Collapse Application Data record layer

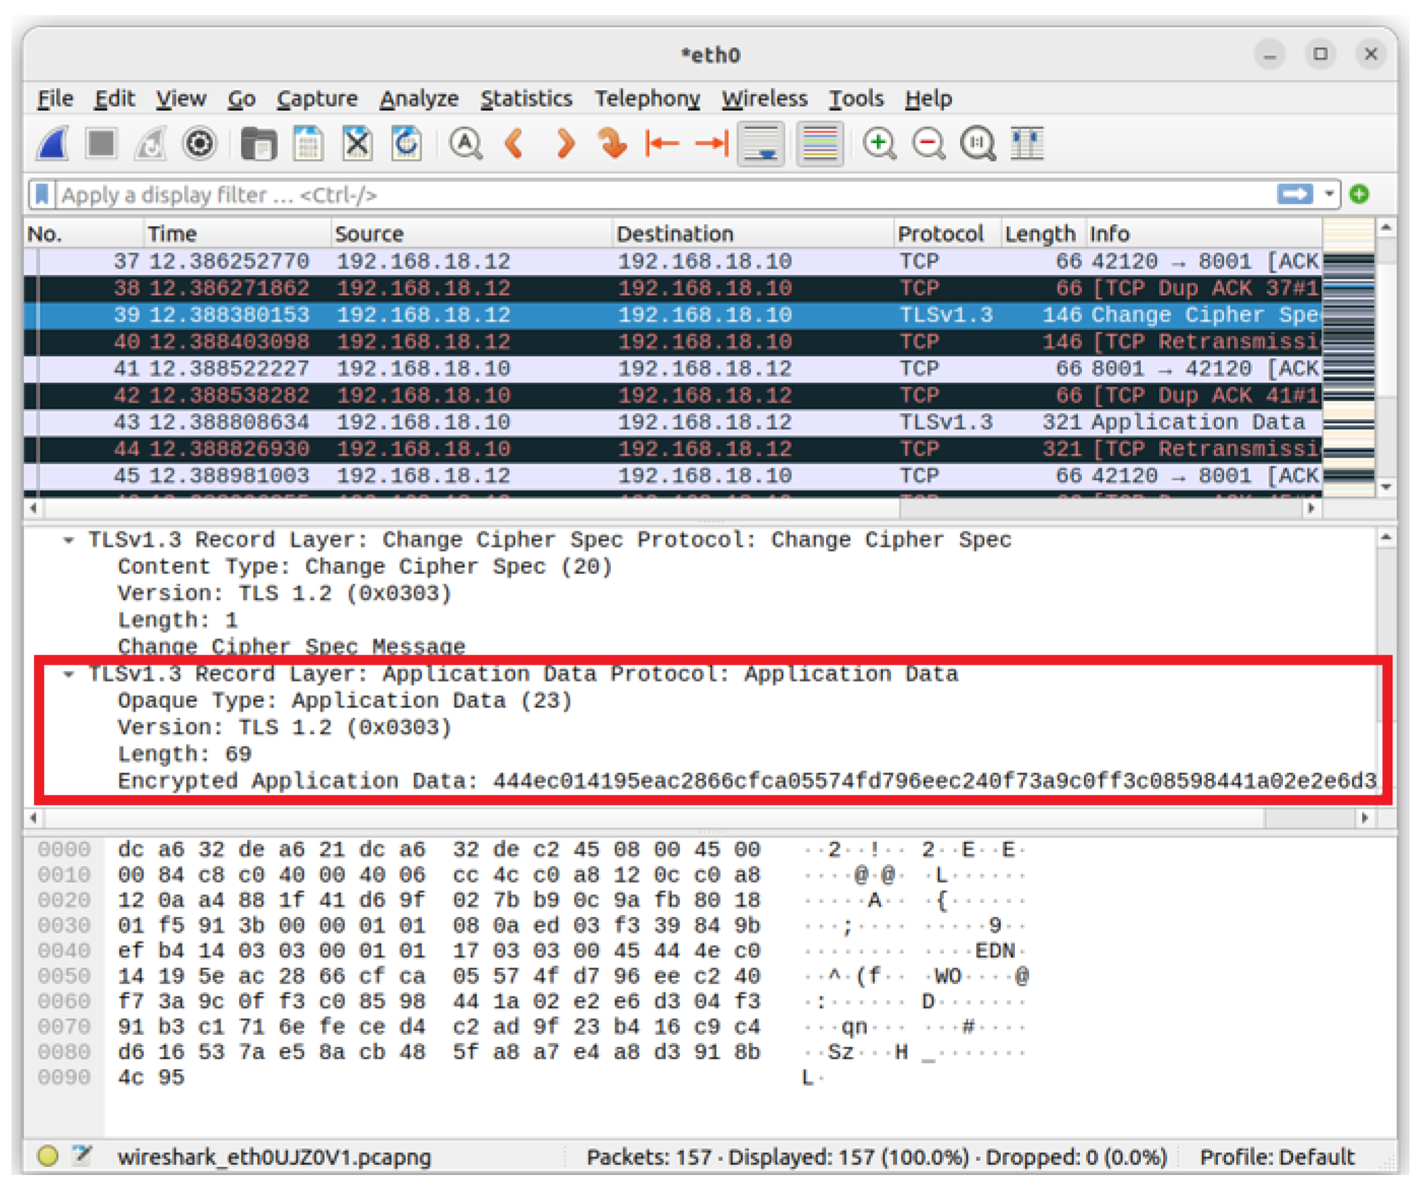click(68, 675)
